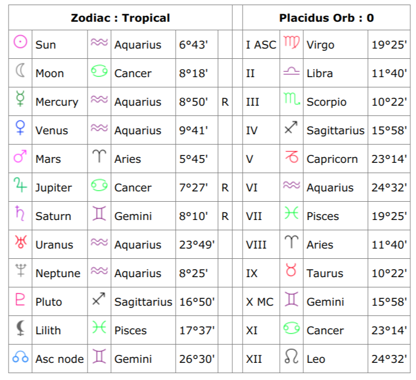Click the Lilith black moon icon

[x=21, y=328]
